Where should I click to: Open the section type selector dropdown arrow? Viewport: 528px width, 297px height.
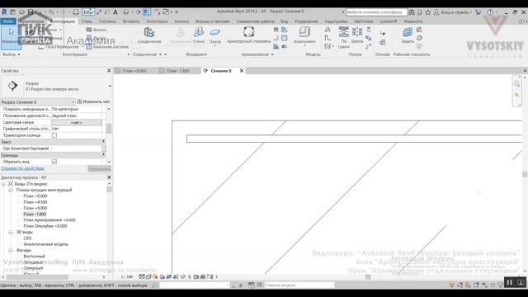pos(110,86)
